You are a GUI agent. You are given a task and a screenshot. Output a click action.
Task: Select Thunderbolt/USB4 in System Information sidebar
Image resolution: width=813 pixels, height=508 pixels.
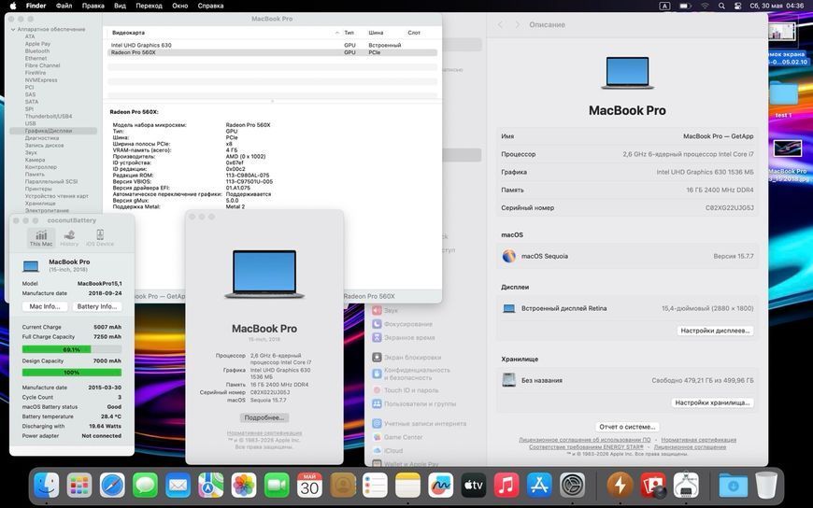click(x=49, y=117)
